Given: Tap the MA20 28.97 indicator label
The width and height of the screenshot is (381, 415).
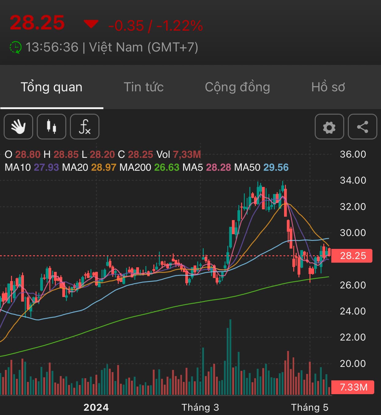Looking at the screenshot, I should tap(89, 167).
